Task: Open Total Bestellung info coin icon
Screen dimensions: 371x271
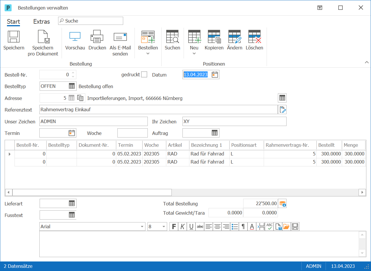Action: [x=283, y=203]
